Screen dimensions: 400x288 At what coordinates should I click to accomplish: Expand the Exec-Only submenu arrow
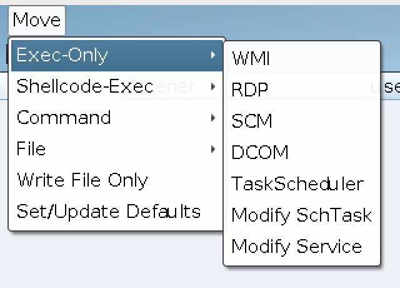(x=213, y=55)
